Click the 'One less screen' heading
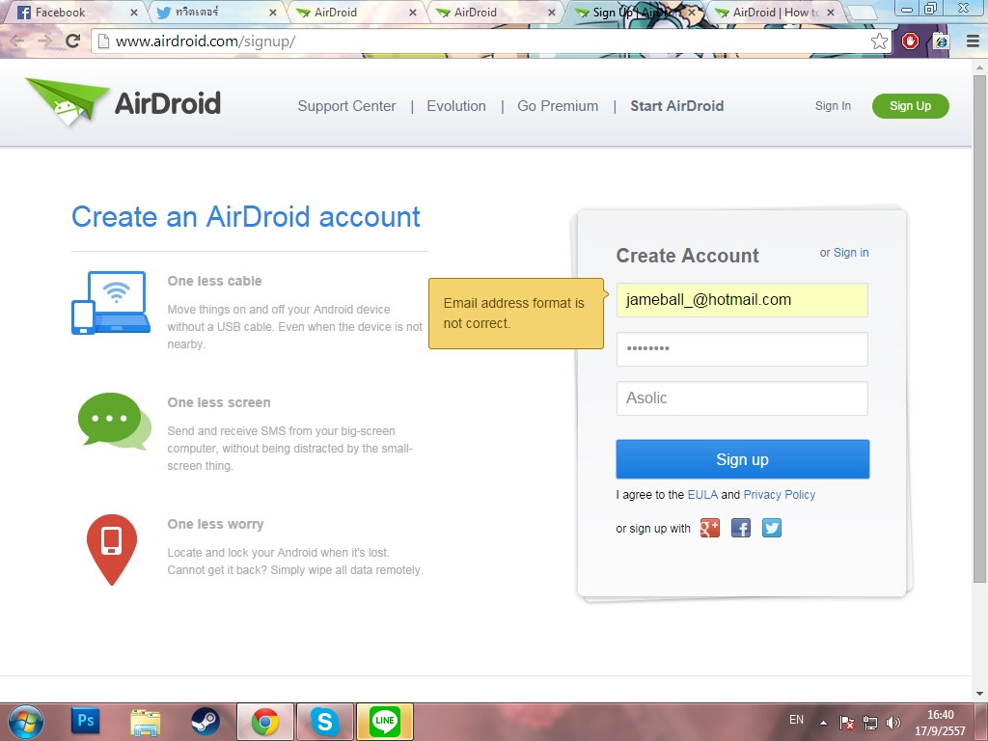This screenshot has width=988, height=741. coord(219,402)
